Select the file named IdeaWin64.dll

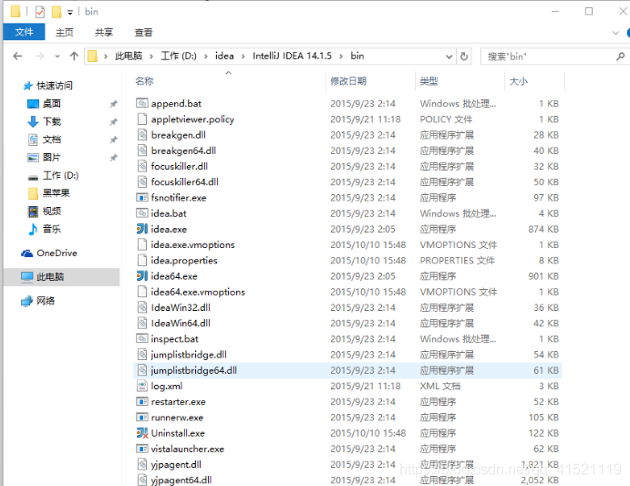[x=181, y=323]
